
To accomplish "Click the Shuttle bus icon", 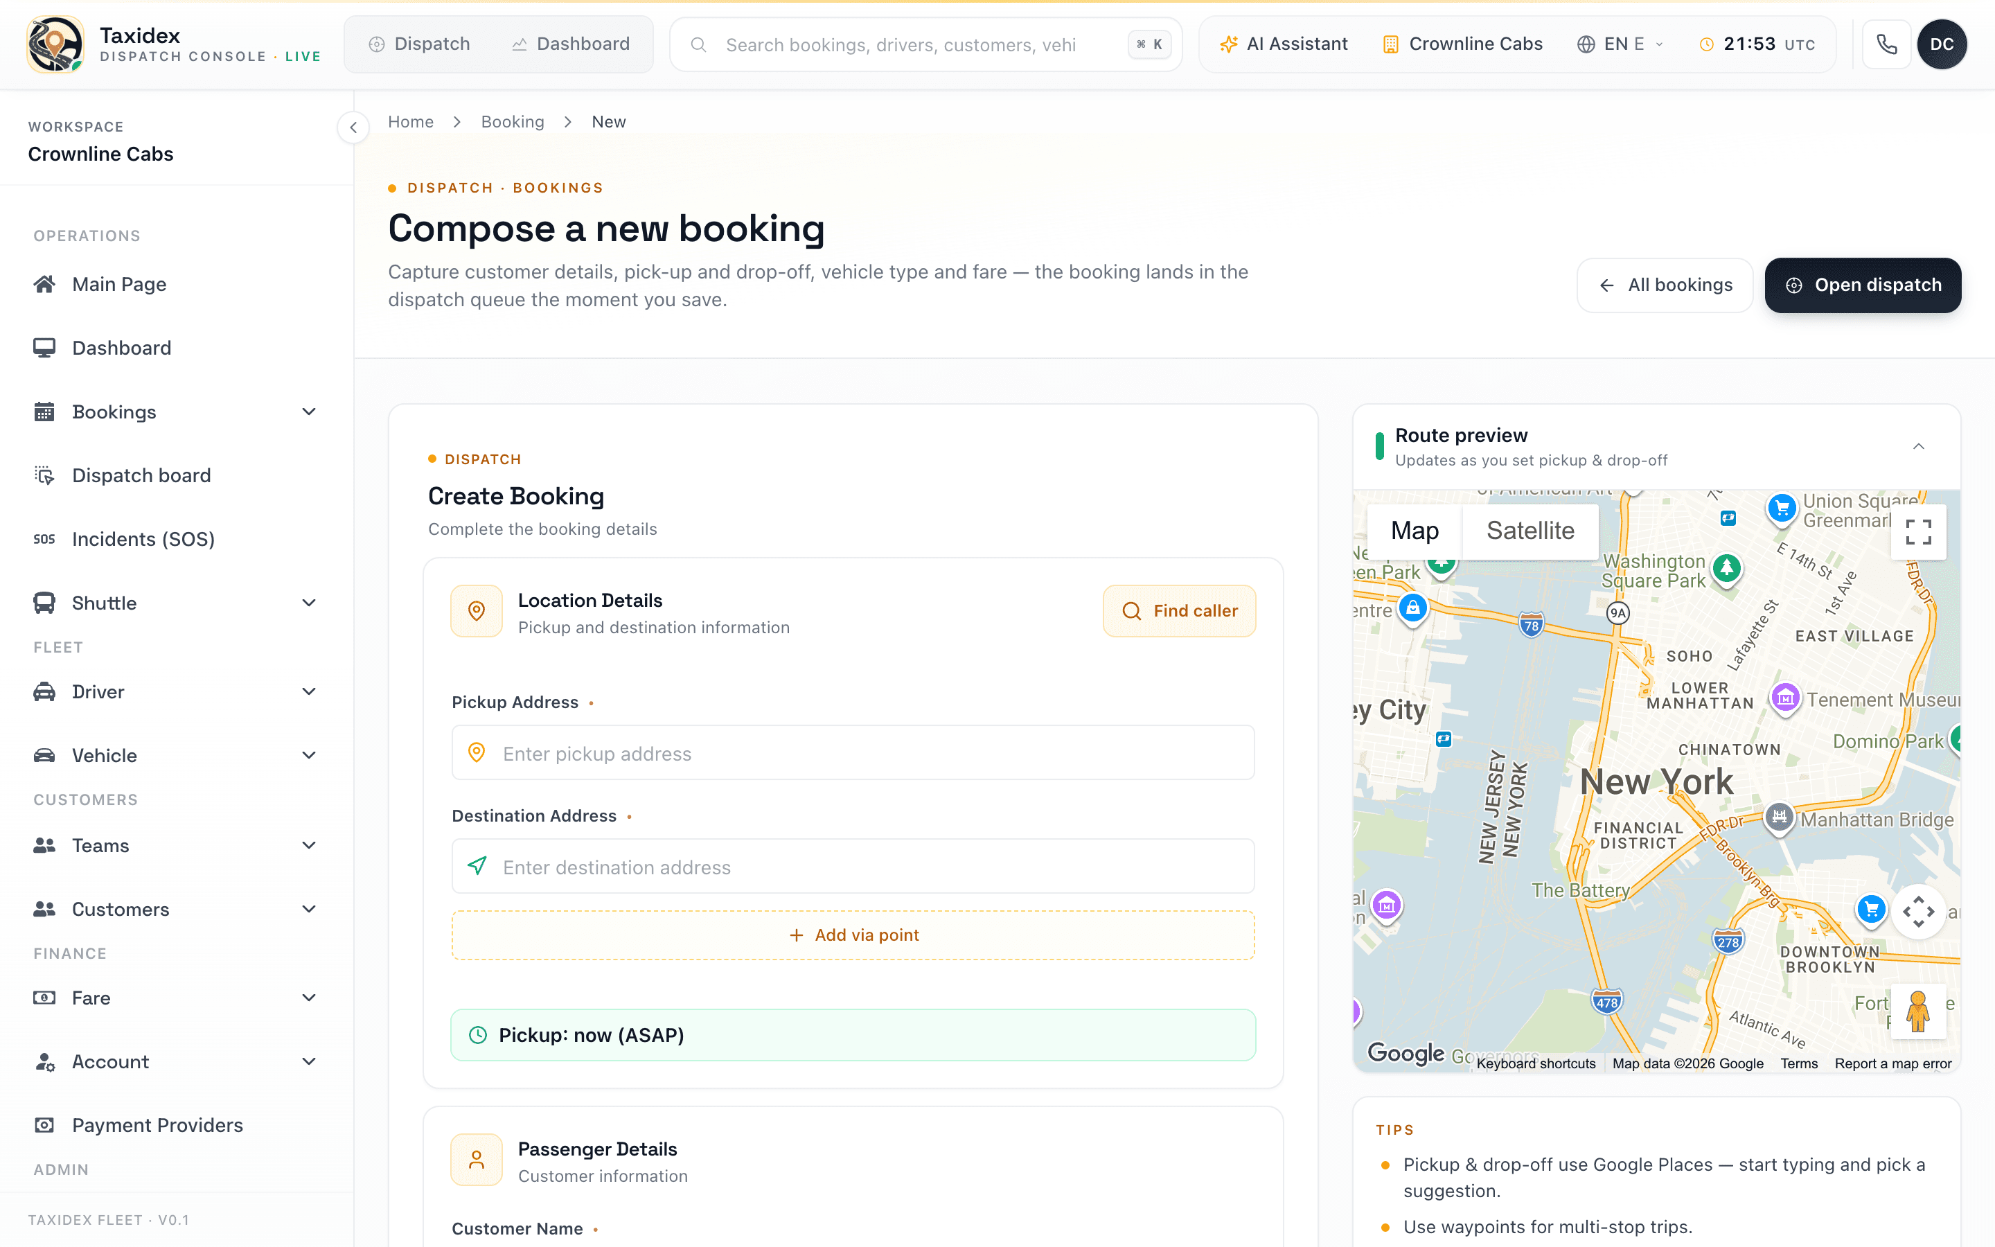I will click(44, 603).
